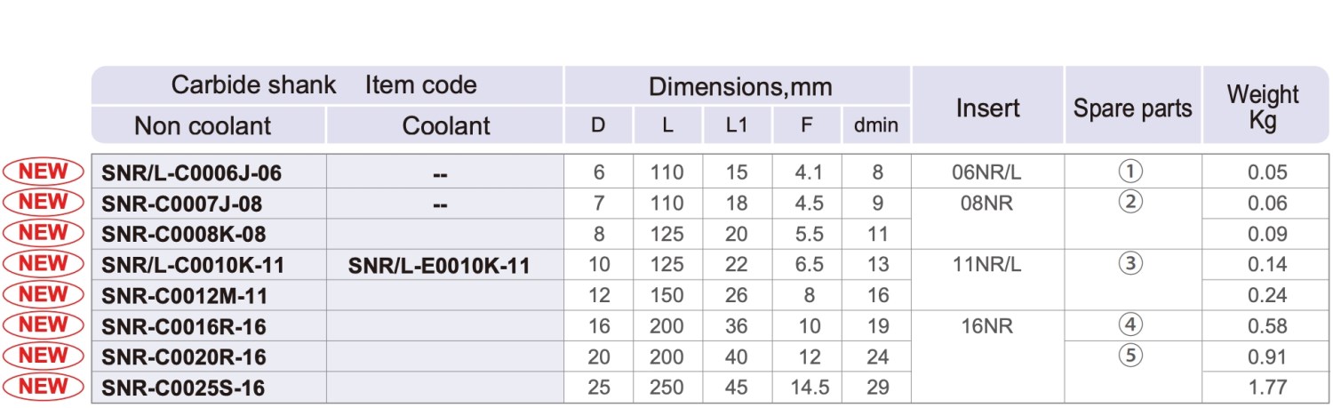The width and height of the screenshot is (1333, 408).
Task: Select the 11NR/L insert cell
Action: click(x=986, y=265)
